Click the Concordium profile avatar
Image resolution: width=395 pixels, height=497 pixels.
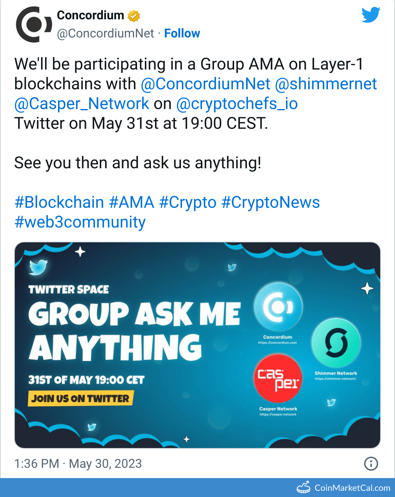[34, 25]
